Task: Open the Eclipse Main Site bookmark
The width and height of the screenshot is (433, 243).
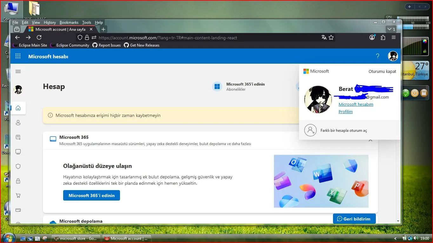Action: click(x=30, y=45)
